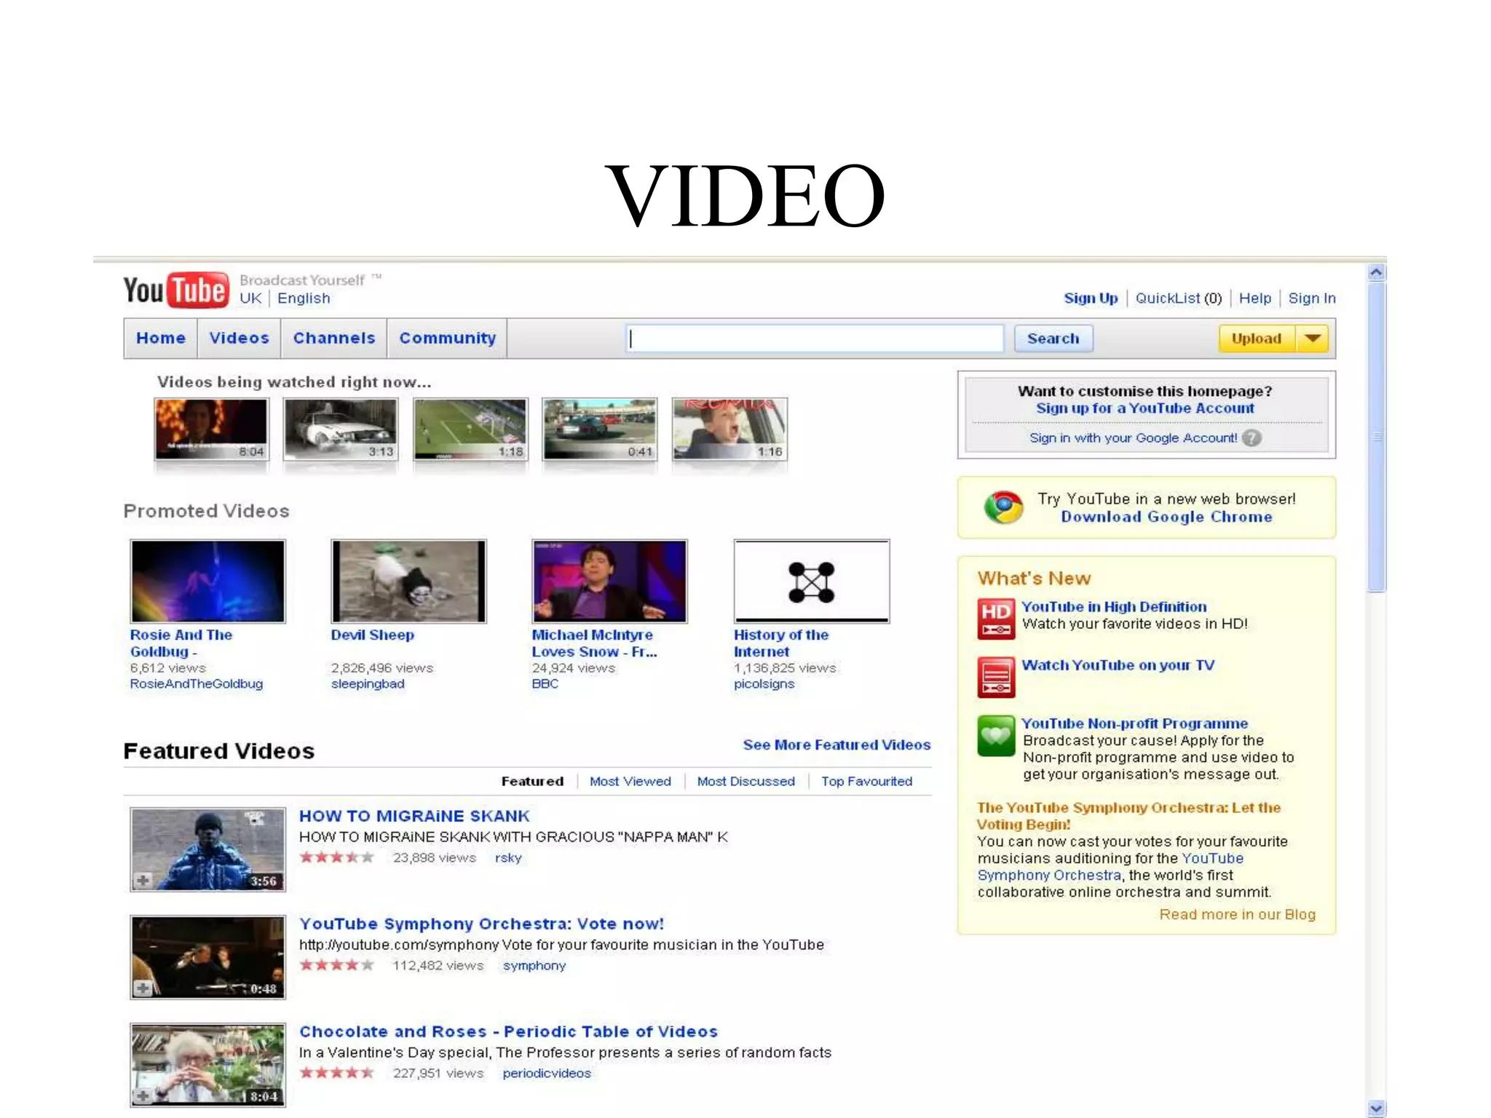This screenshot has height=1118, width=1491.
Task: Click the red HD icon
Action: pos(995,619)
